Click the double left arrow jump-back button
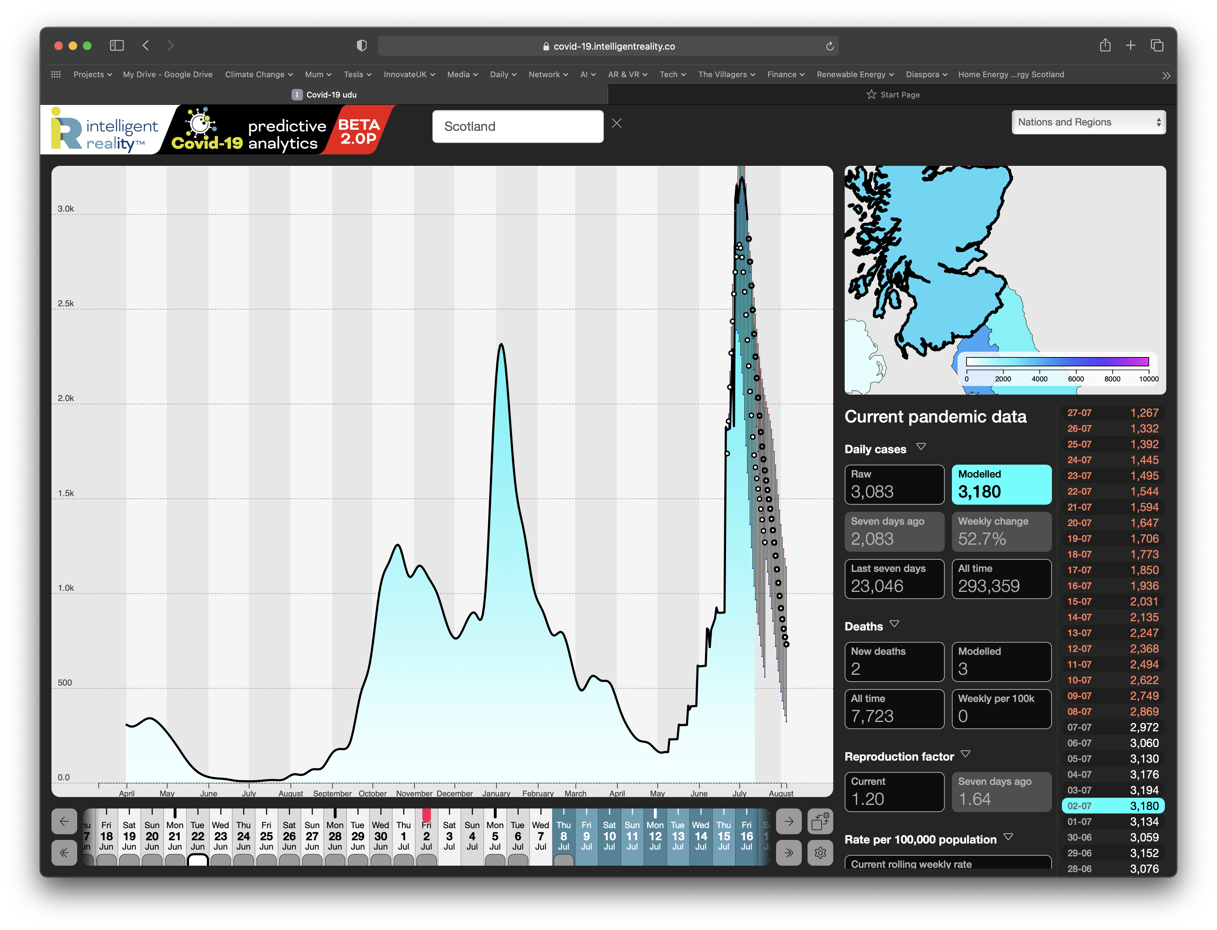The image size is (1217, 930). point(64,852)
